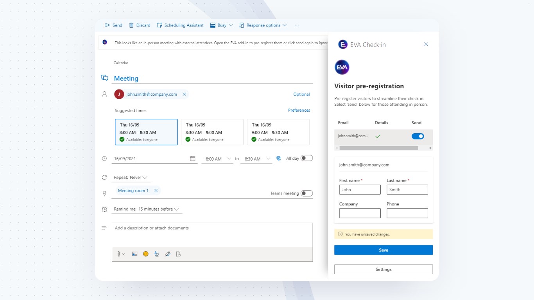Image resolution: width=534 pixels, height=300 pixels.
Task: Click the location pin icon
Action: click(x=104, y=194)
